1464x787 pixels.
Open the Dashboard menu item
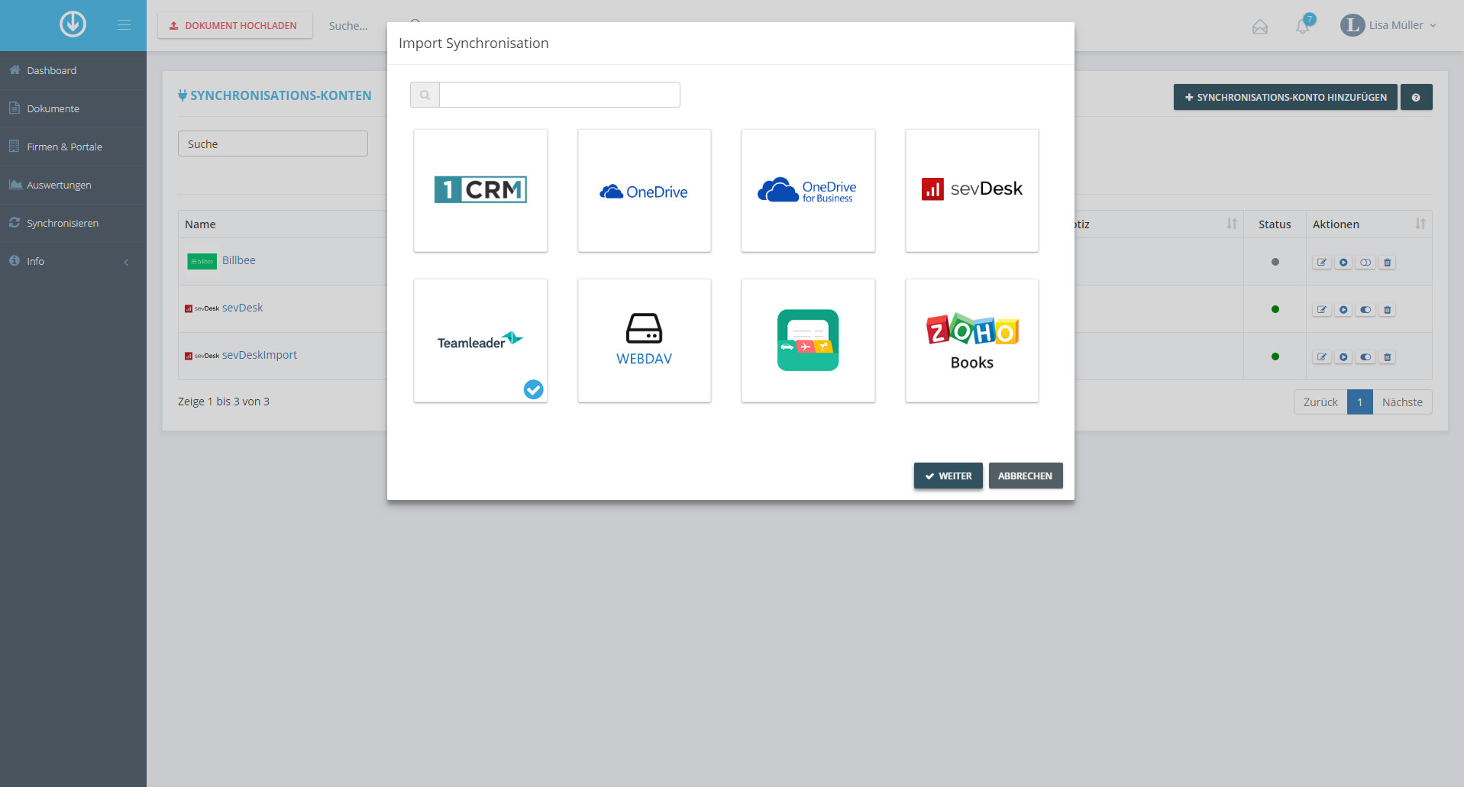pyautogui.click(x=73, y=70)
